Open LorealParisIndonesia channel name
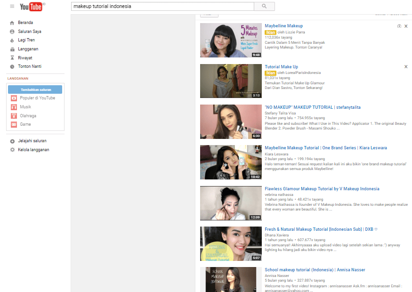 pyautogui.click(x=303, y=73)
